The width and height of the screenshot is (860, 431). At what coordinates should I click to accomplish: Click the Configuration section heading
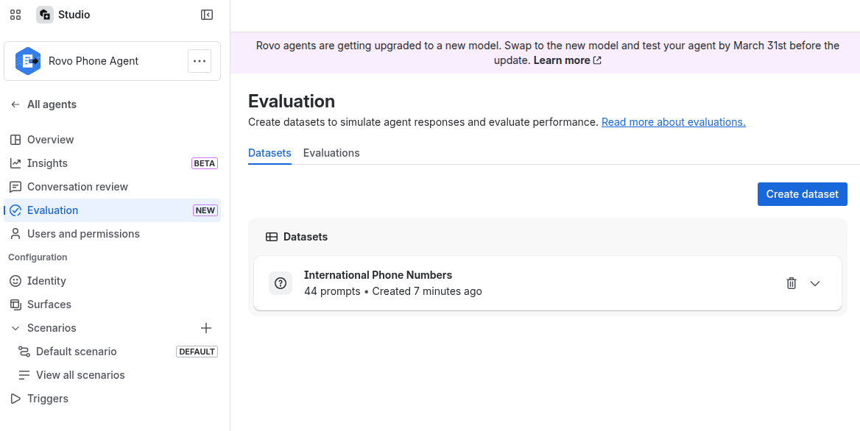coord(38,257)
